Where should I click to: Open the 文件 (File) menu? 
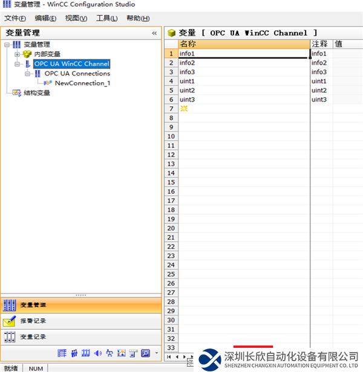(x=15, y=18)
